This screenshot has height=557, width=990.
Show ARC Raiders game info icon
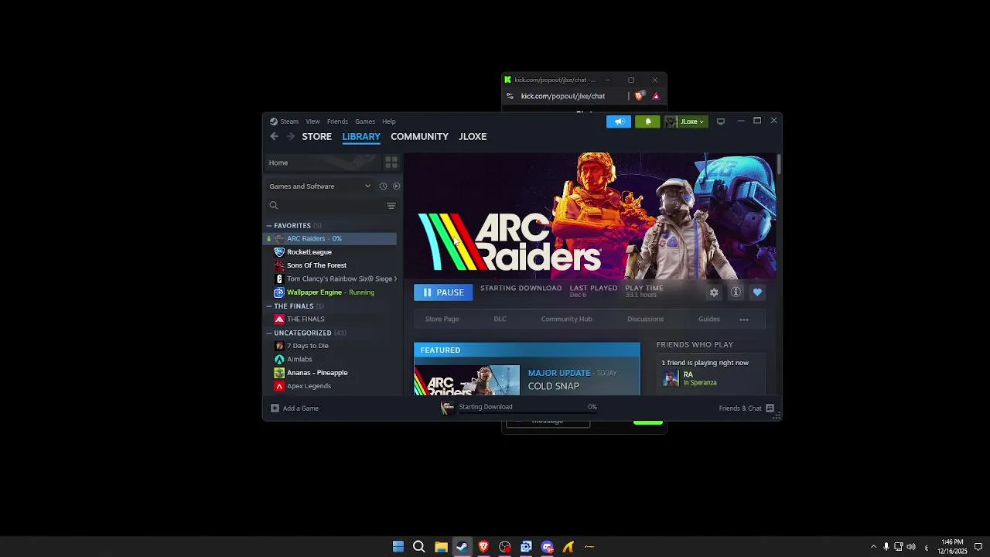pos(736,292)
